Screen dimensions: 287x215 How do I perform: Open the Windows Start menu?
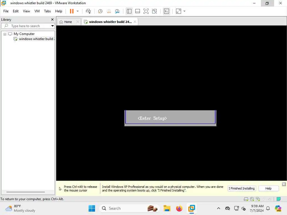pyautogui.click(x=92, y=208)
